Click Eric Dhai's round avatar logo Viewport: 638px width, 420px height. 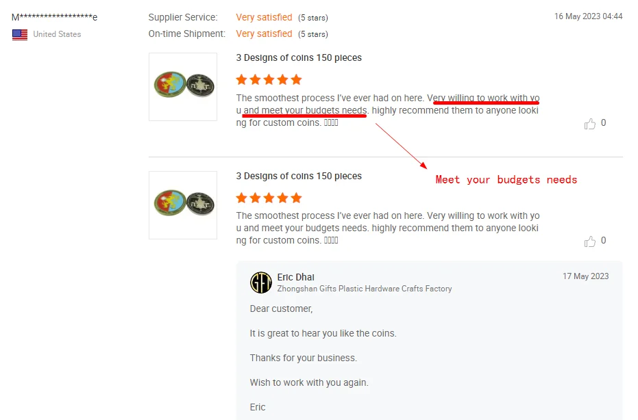(261, 283)
